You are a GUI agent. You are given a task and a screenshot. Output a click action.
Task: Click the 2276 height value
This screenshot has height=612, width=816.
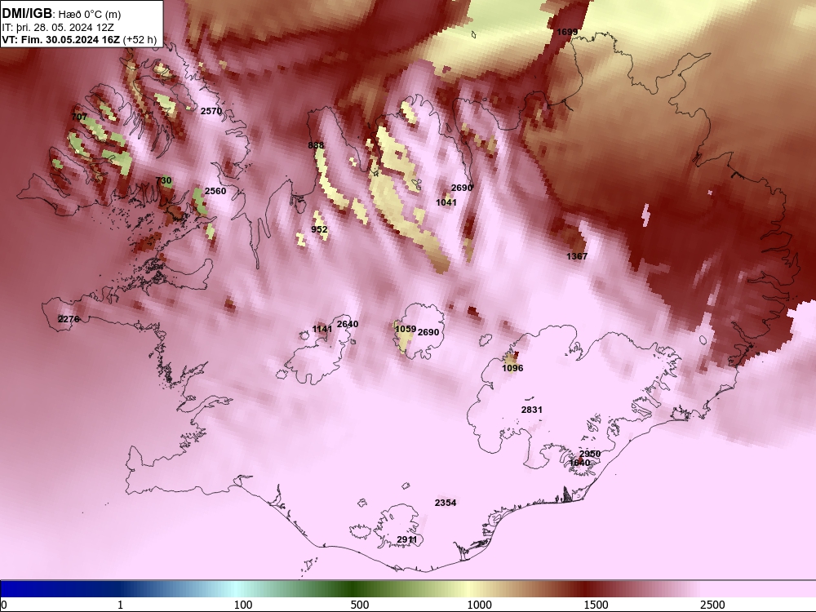pyautogui.click(x=69, y=319)
